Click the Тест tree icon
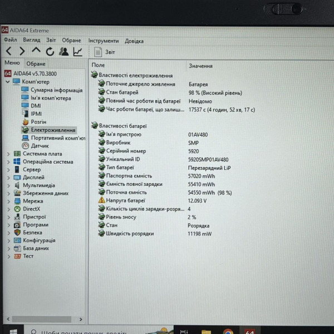Viewport: 334px width, 334px height. (17, 256)
